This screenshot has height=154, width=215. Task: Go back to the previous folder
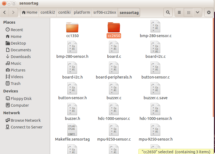(5, 12)
